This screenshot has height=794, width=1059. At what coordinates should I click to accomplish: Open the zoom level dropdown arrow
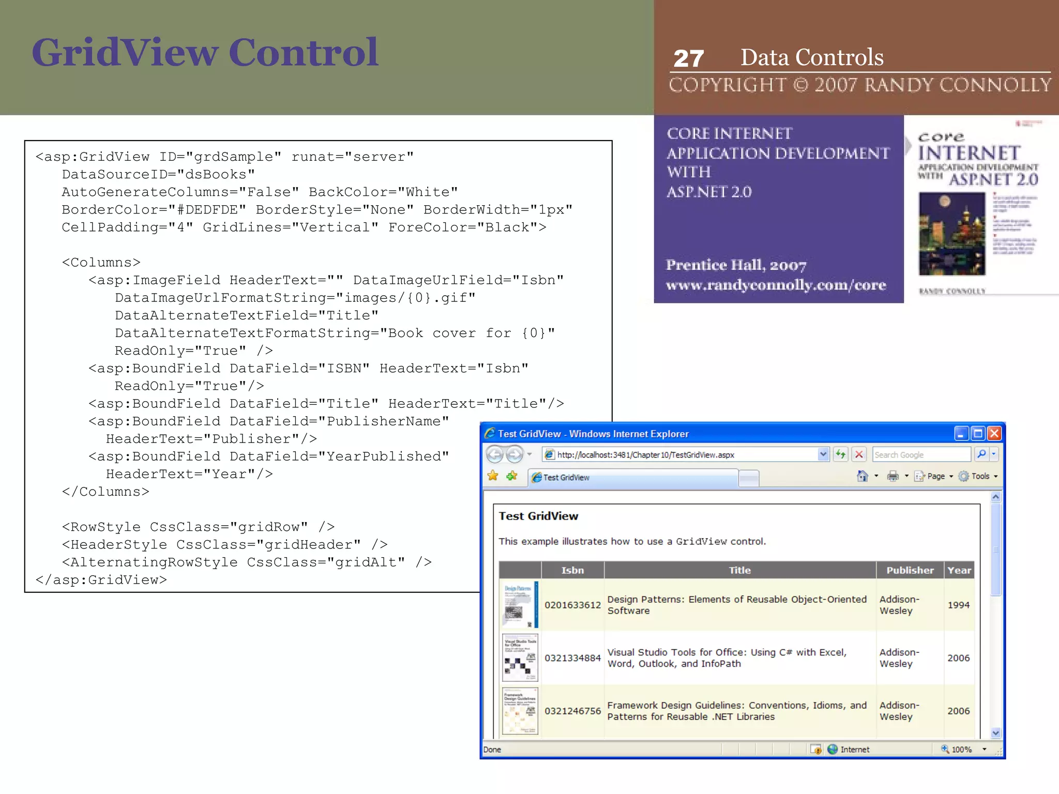point(985,749)
